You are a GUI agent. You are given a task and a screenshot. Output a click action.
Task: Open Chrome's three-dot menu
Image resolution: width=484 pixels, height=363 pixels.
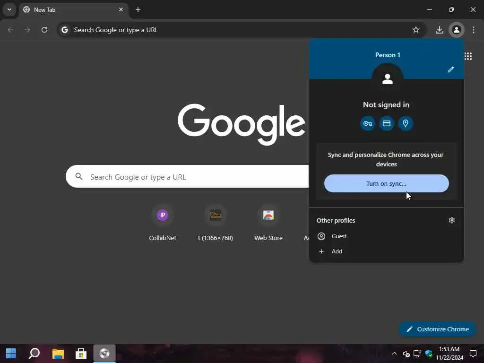pyautogui.click(x=474, y=30)
